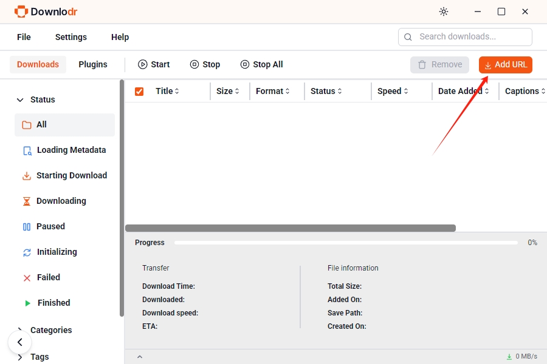547x364 pixels.
Task: Open the Settings menu
Action: (71, 37)
